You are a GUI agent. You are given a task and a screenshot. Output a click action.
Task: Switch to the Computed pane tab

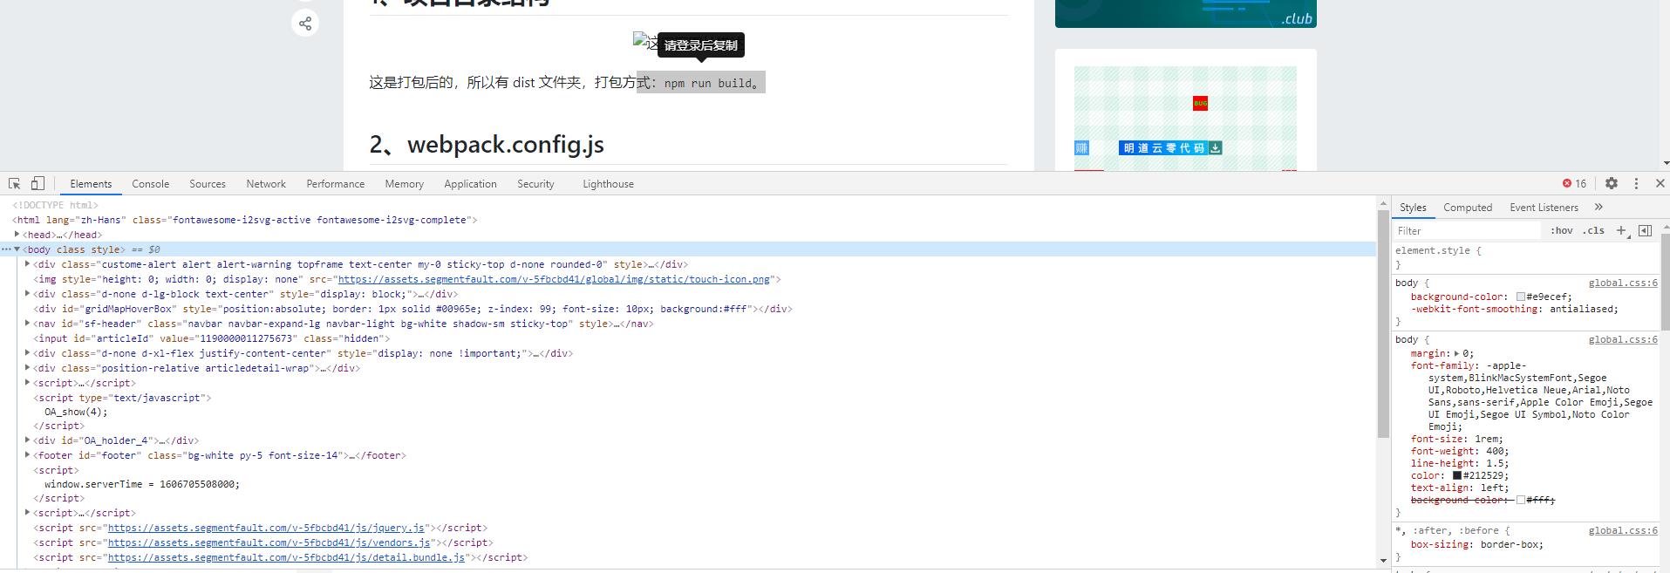point(1468,208)
